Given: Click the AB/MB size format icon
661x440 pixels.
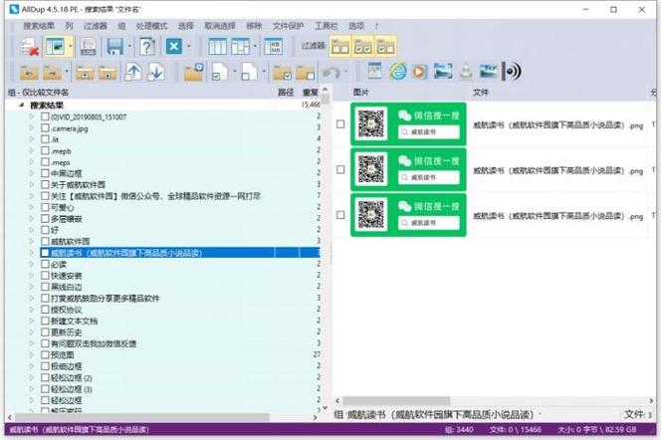Looking at the screenshot, I should pos(273,47).
